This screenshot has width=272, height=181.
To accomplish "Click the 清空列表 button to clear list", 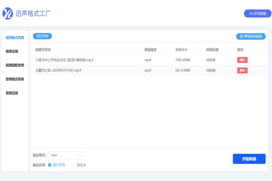I will pos(42,36).
